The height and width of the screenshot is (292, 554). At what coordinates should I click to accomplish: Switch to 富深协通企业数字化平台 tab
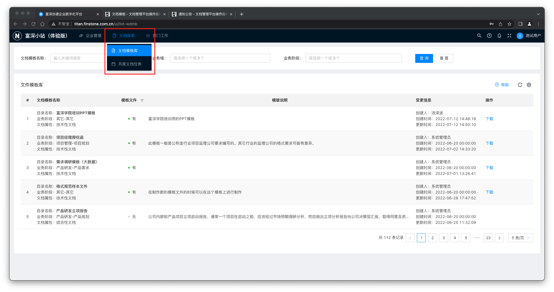[69, 14]
